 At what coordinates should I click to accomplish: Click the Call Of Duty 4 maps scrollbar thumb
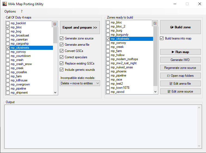click(x=55, y=35)
